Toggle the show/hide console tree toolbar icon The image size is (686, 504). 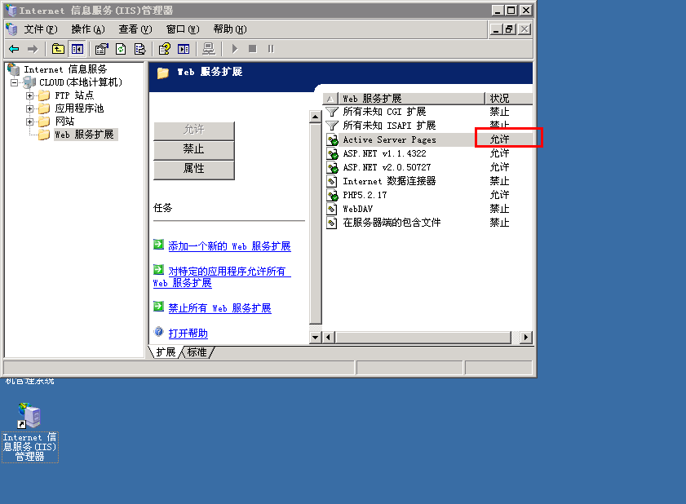click(x=77, y=49)
